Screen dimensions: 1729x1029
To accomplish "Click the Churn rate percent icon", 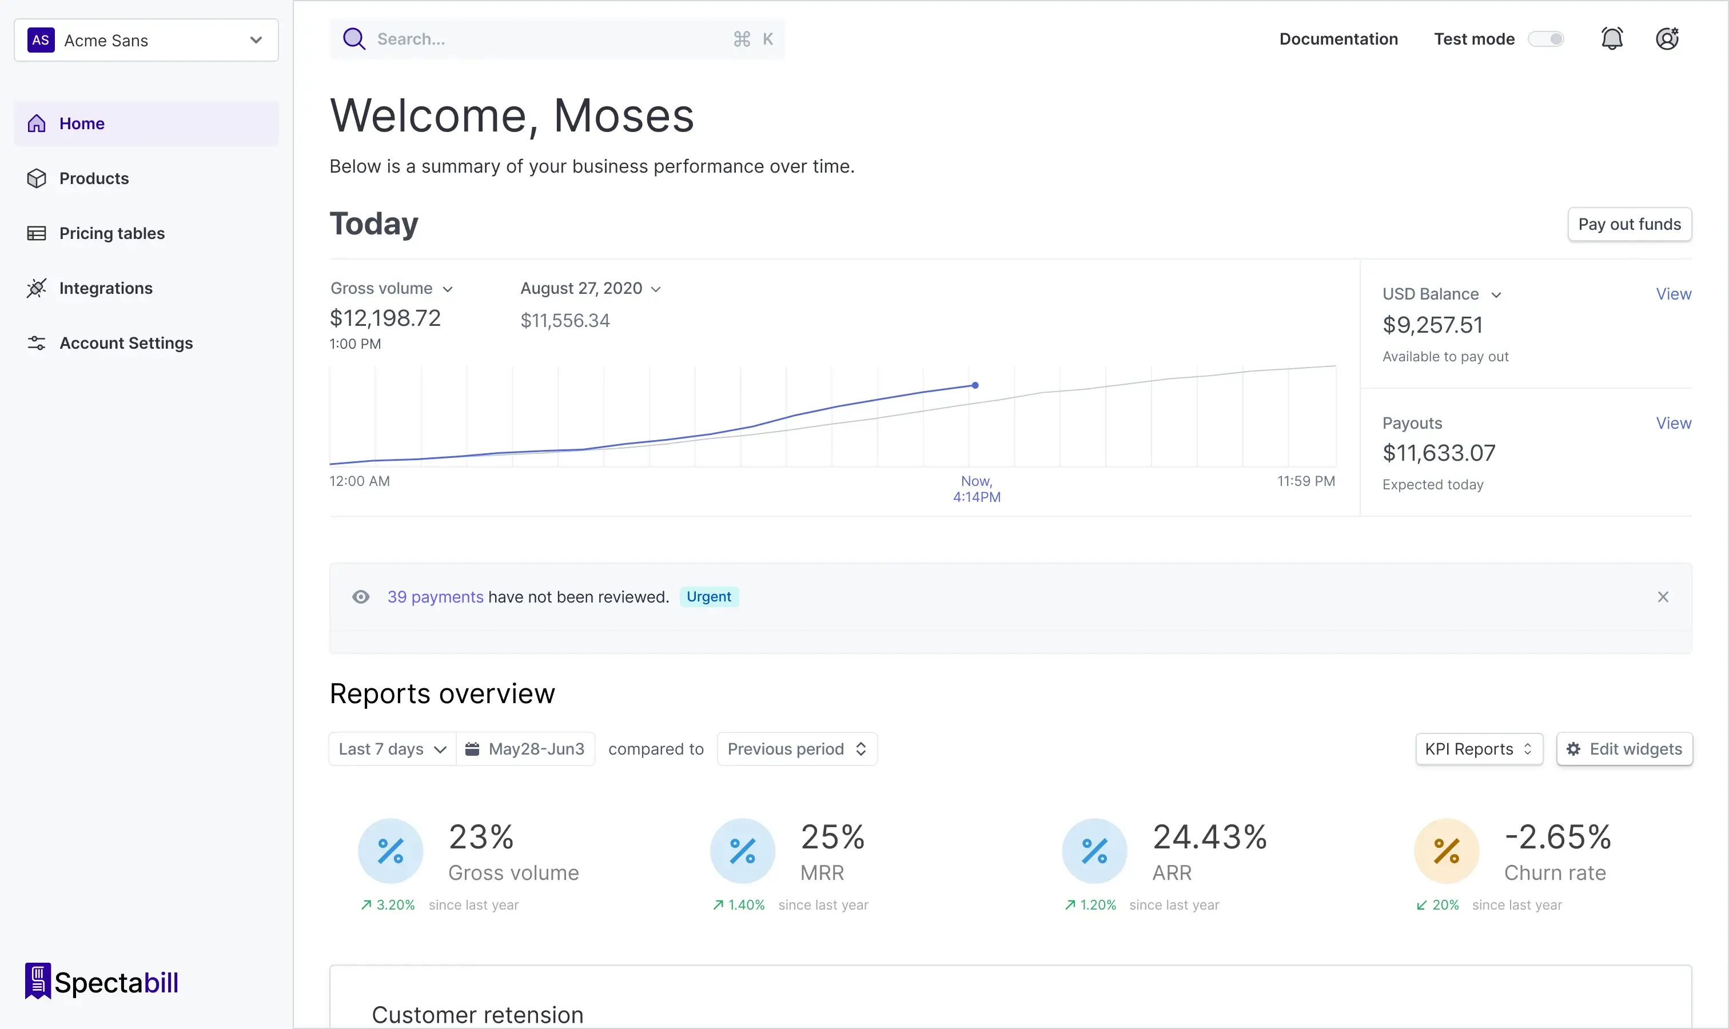I will coord(1447,851).
